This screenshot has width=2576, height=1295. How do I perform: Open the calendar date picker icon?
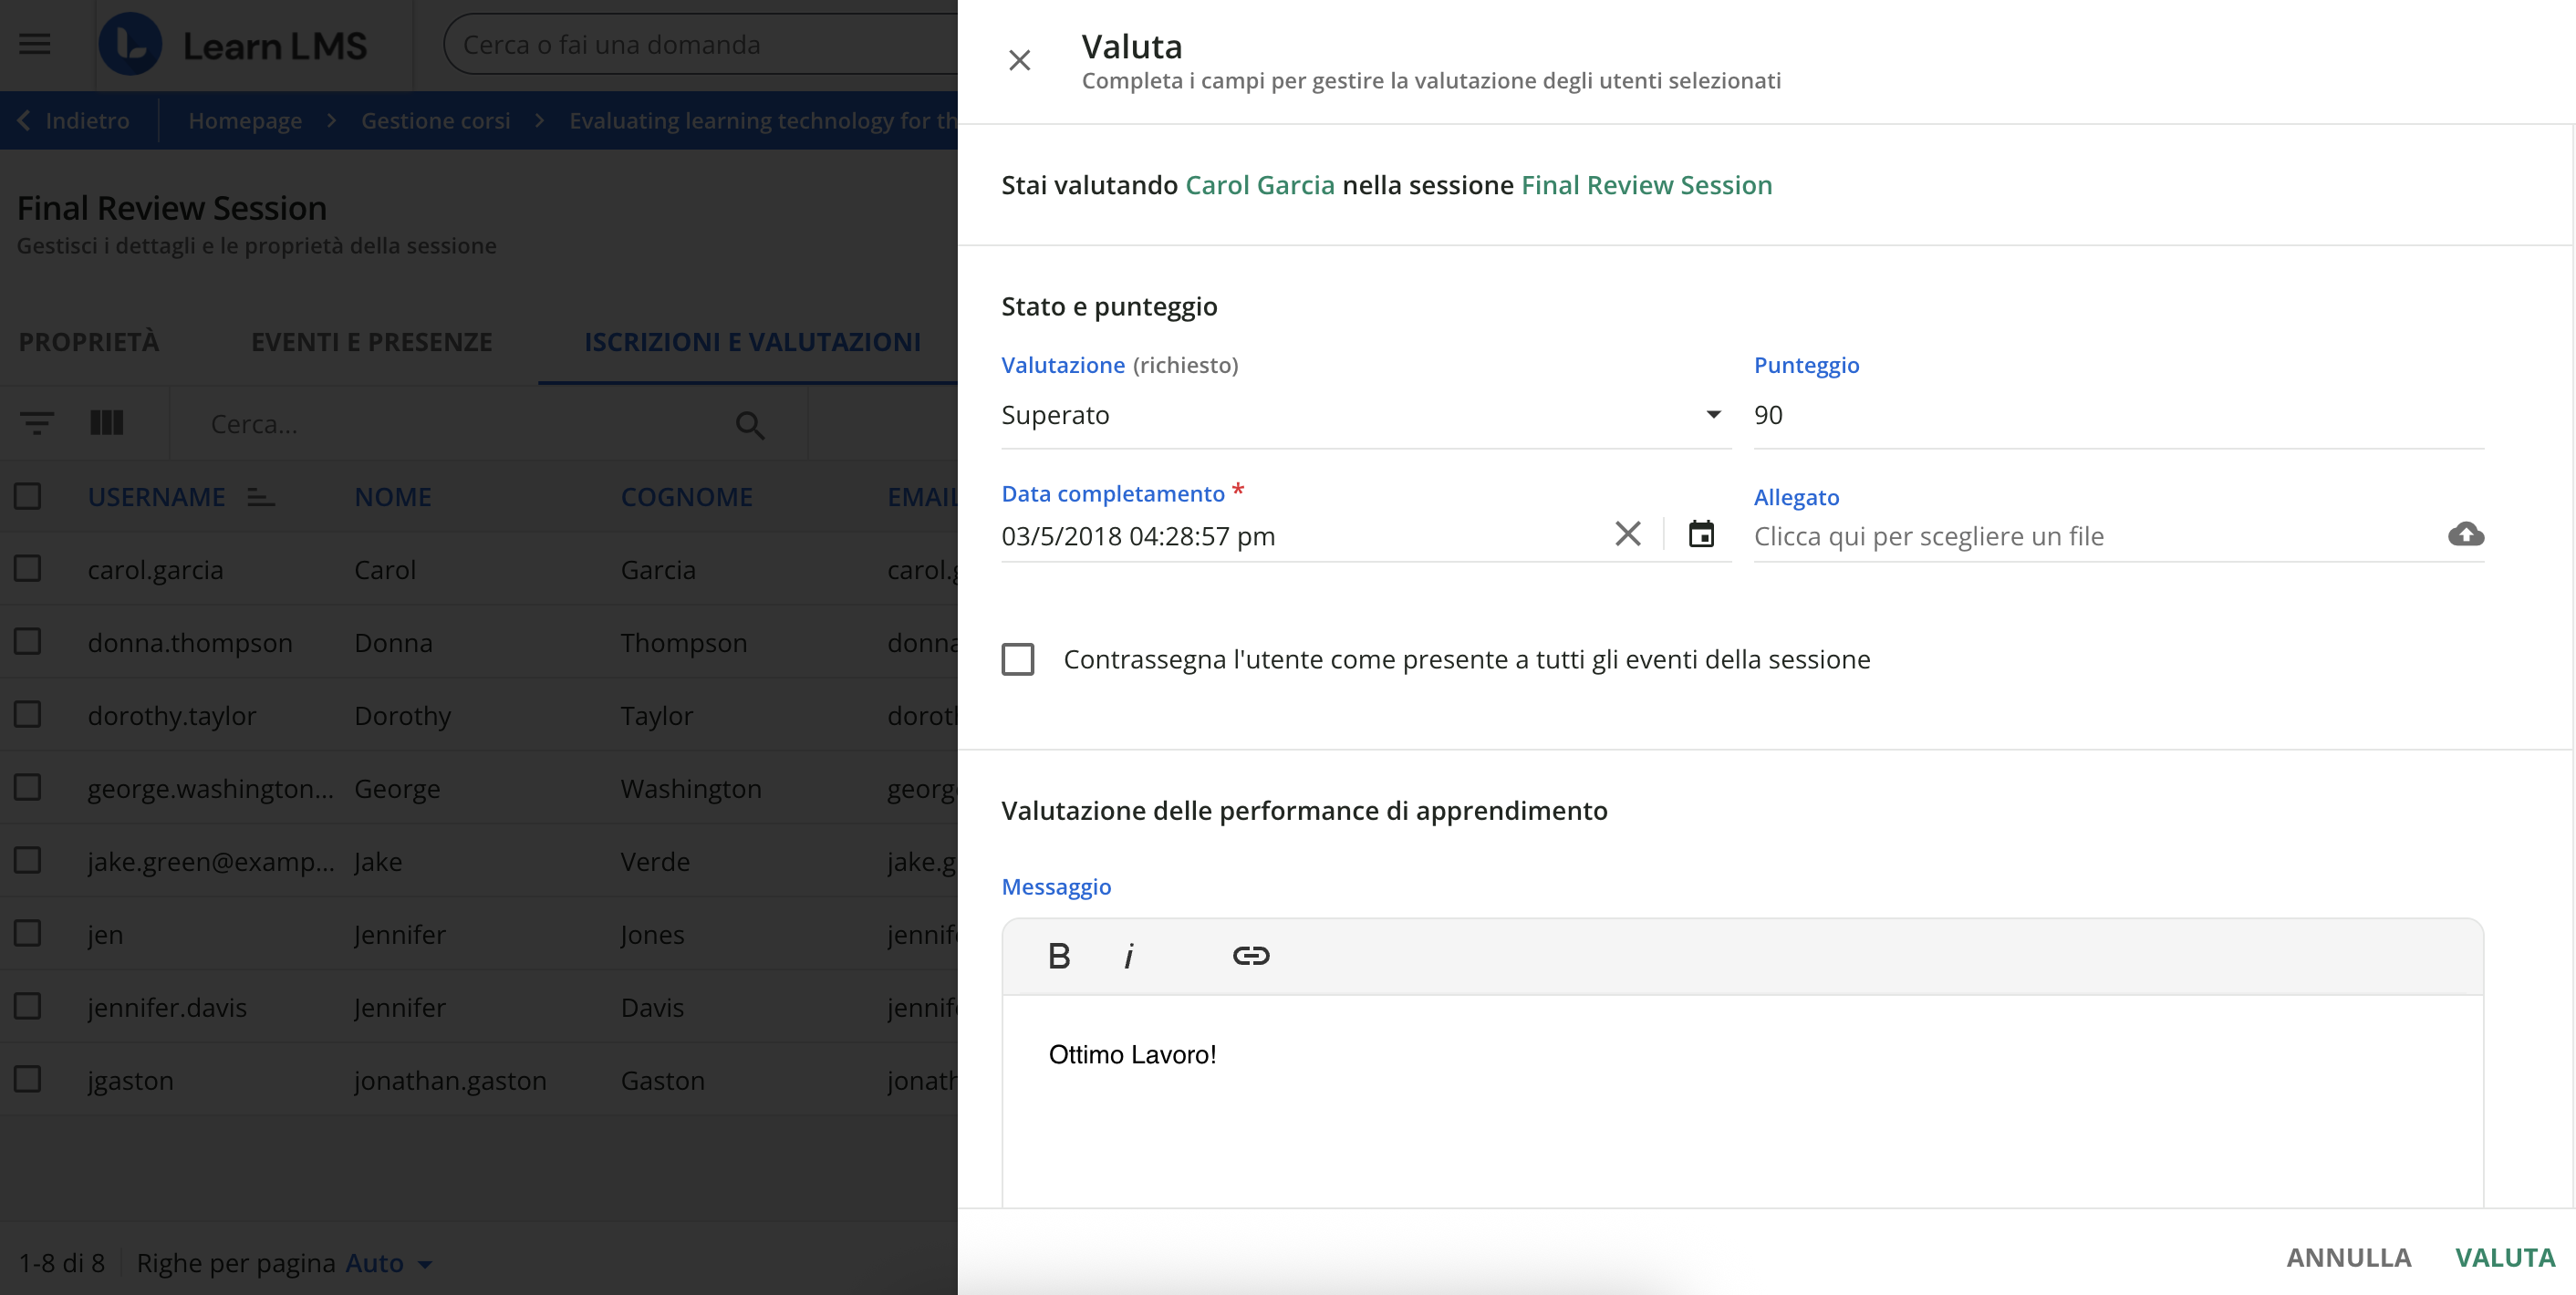1701,535
